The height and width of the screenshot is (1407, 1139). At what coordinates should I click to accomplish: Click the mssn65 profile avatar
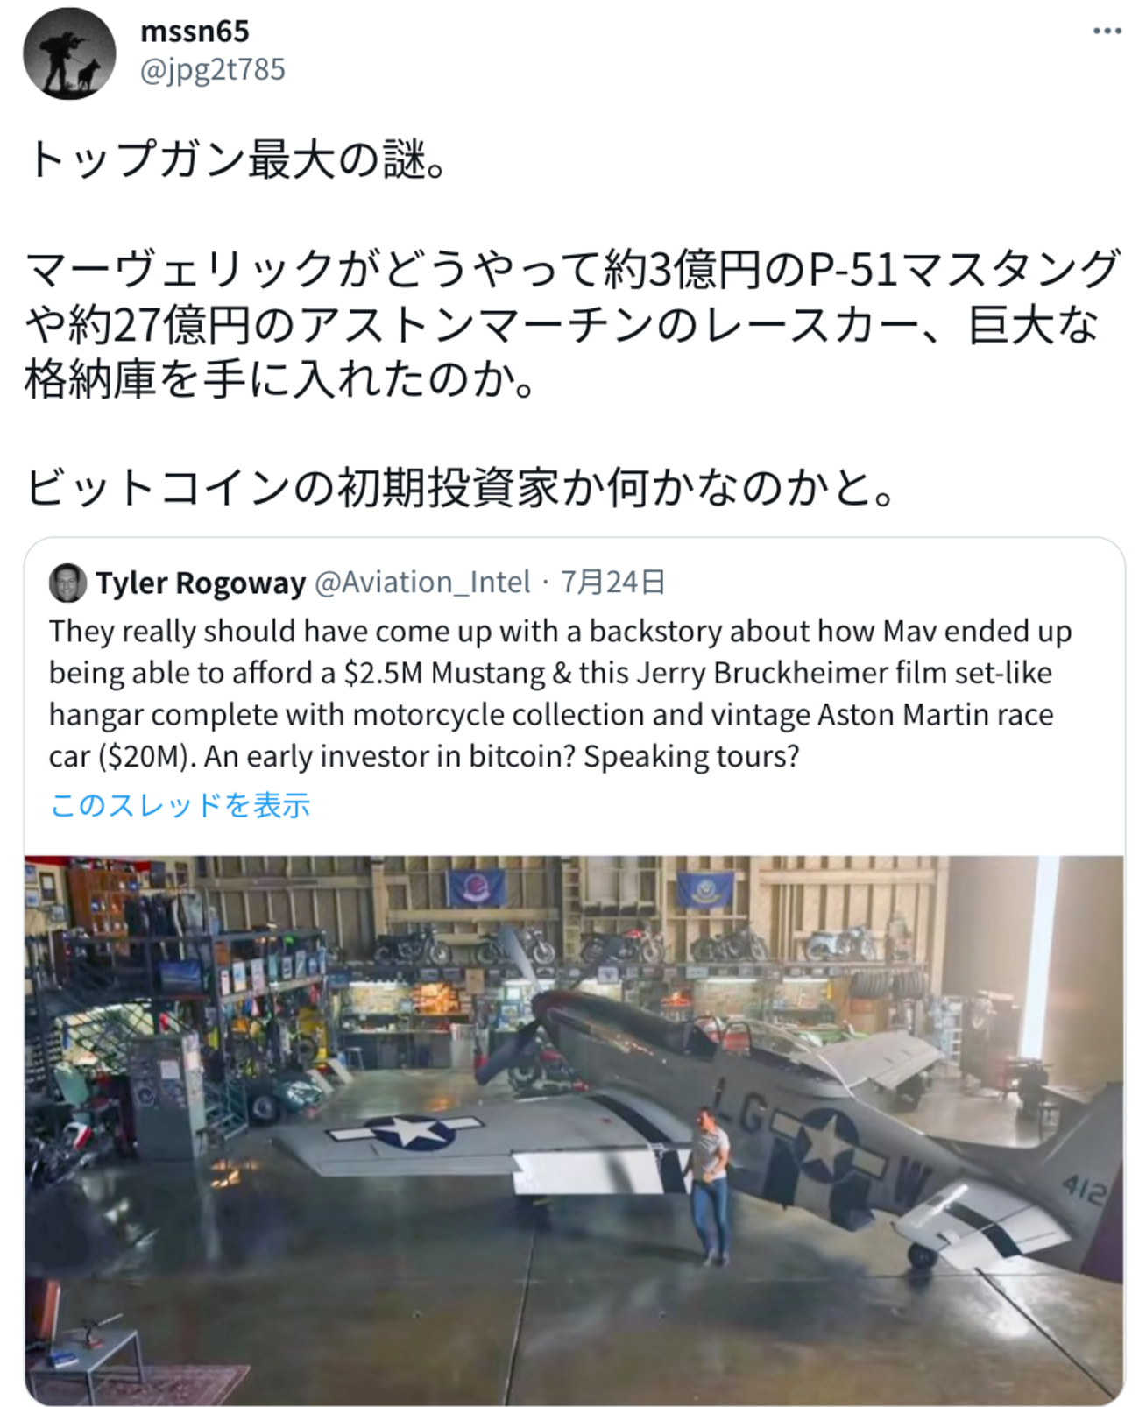69,53
